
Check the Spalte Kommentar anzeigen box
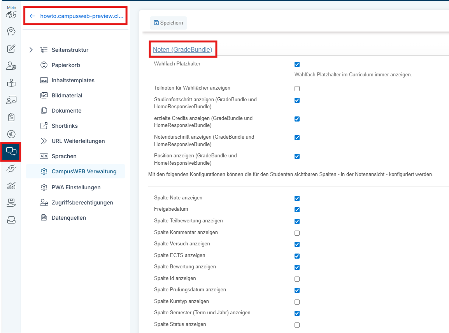[297, 233]
